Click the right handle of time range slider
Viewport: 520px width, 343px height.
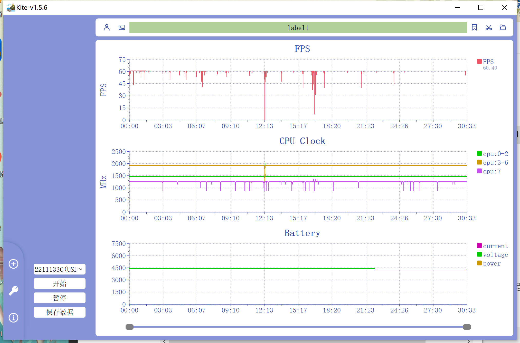pyautogui.click(x=467, y=327)
